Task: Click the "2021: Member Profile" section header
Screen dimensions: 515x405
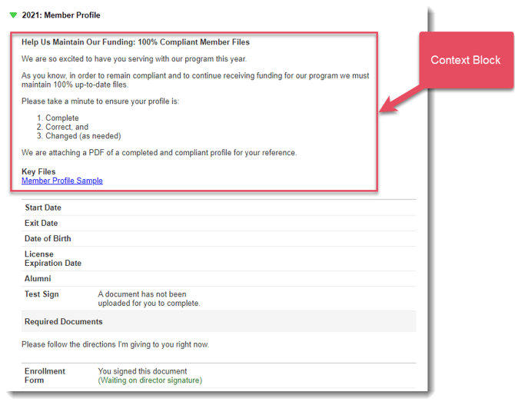Action: click(x=61, y=15)
